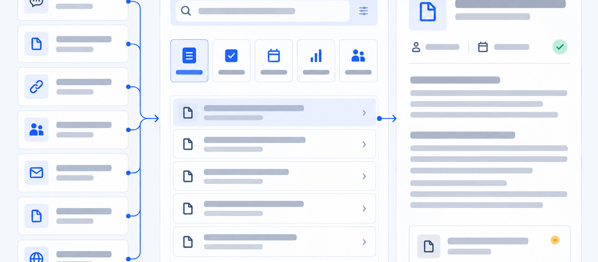Open the bar chart analytics tab
Image resolution: width=598 pixels, height=262 pixels.
click(x=316, y=61)
